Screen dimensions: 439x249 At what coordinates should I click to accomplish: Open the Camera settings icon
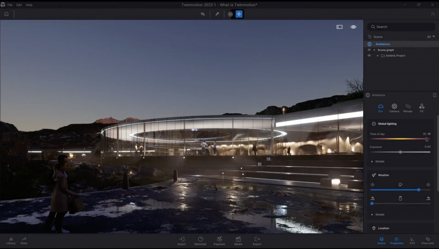(x=394, y=107)
